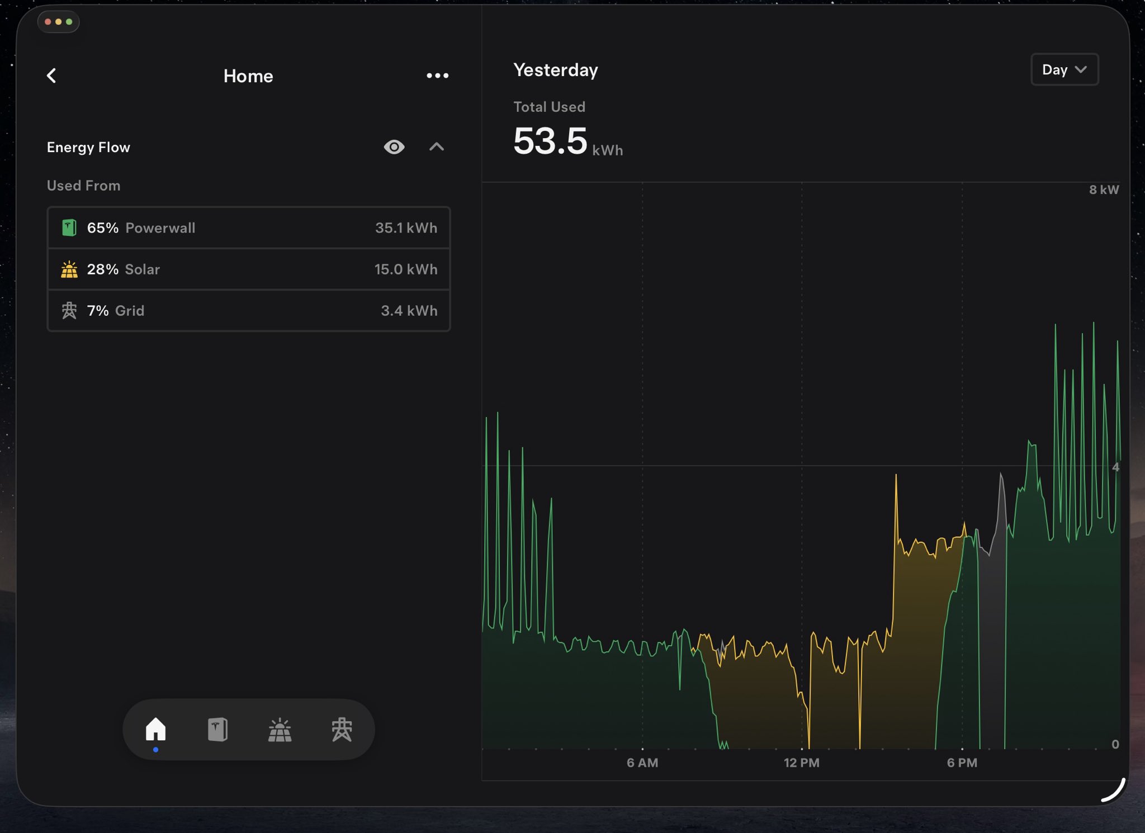Select the Home tab in bottom bar
Image resolution: width=1145 pixels, height=833 pixels.
click(x=155, y=729)
